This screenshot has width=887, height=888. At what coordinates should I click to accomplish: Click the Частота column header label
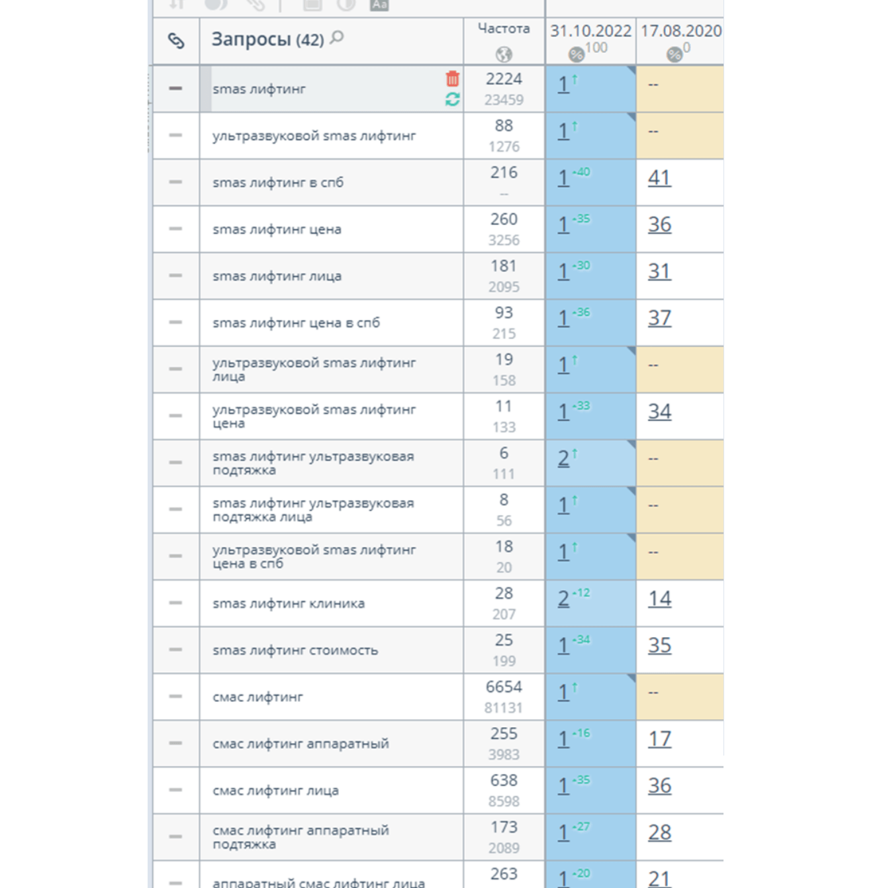[x=504, y=28]
